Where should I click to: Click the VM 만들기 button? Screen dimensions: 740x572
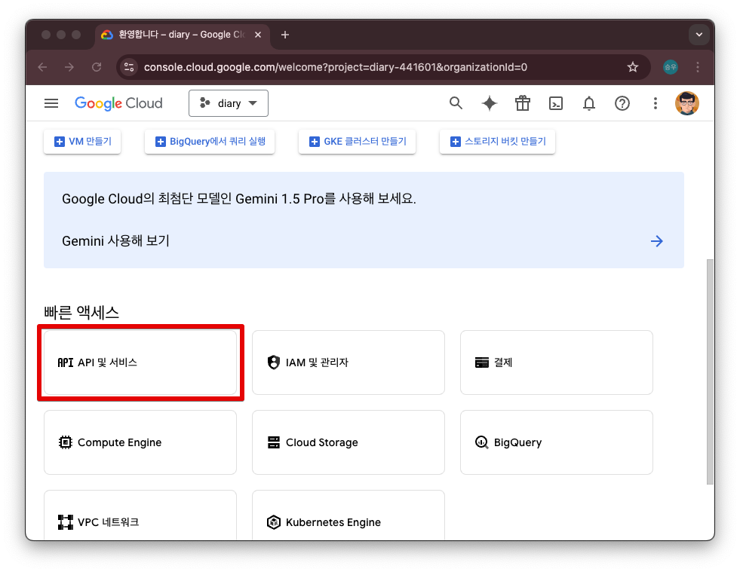click(x=82, y=142)
